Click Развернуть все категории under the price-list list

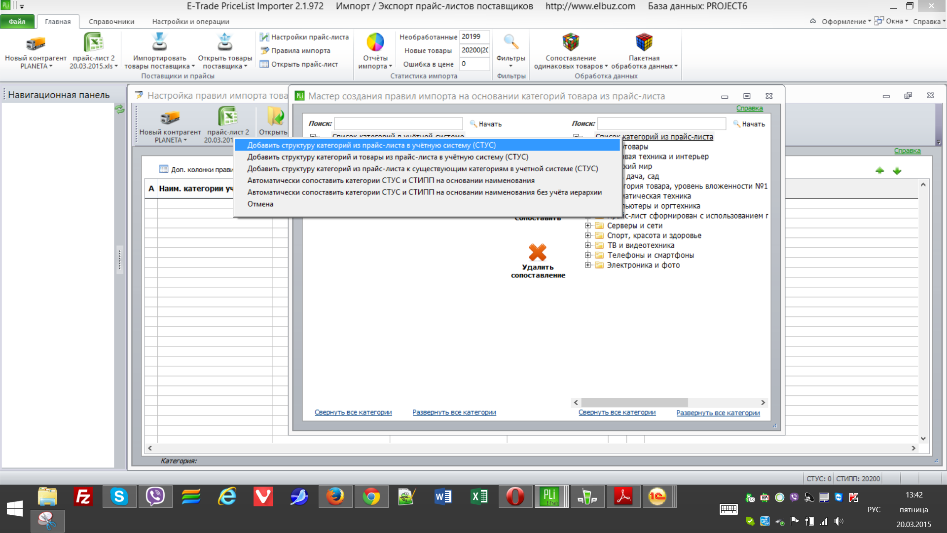[x=718, y=413]
